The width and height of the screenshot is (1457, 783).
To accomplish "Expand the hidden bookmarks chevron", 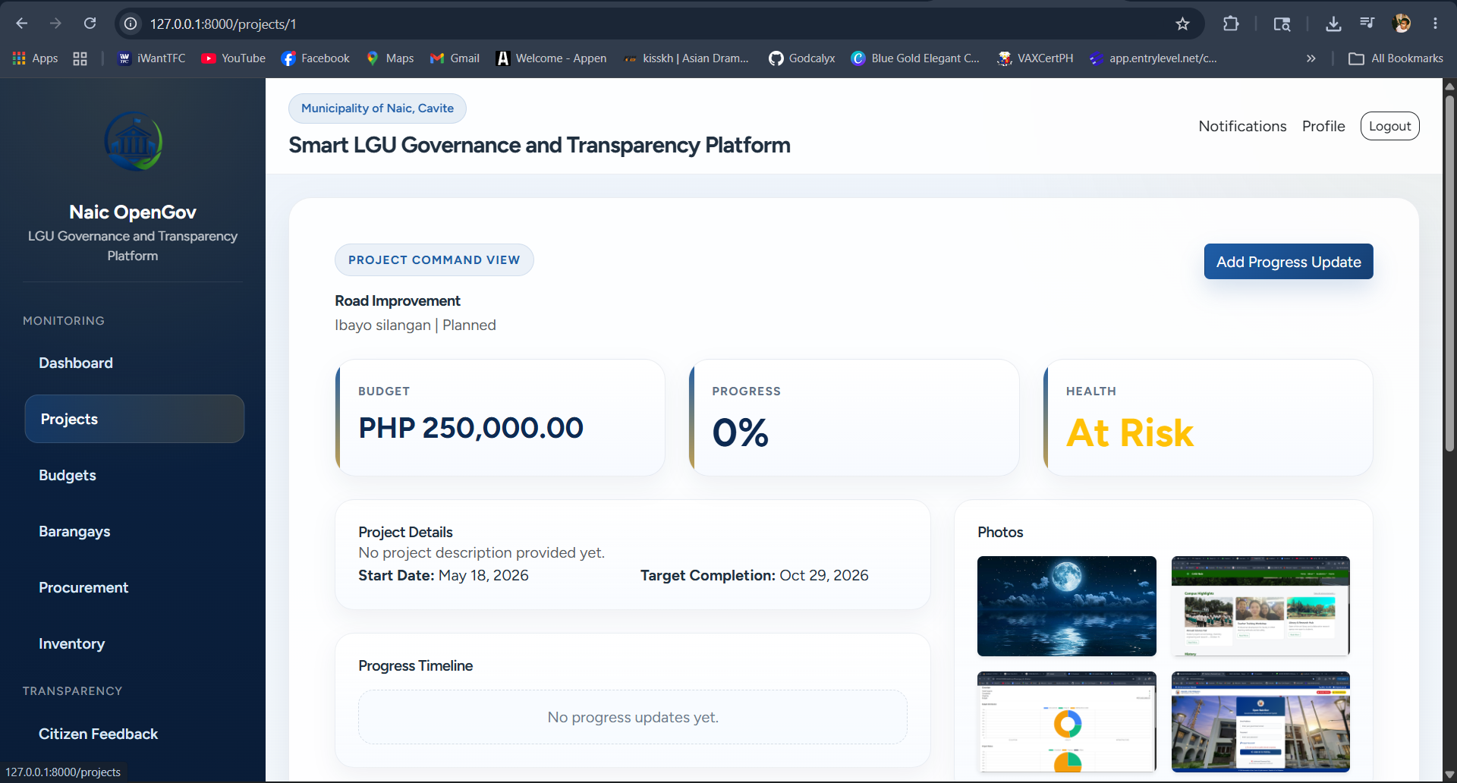I will tap(1311, 58).
